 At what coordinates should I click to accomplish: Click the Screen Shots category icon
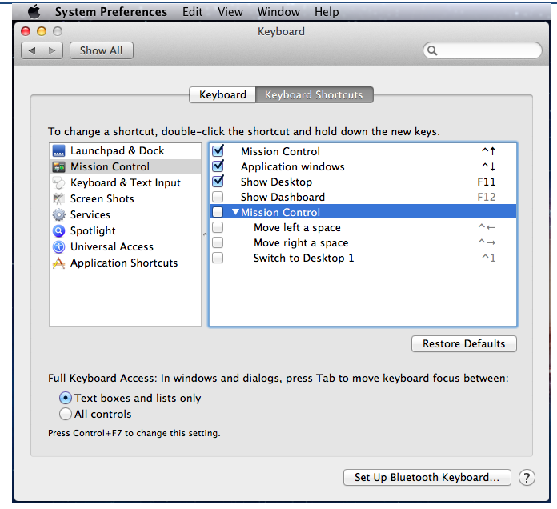pos(59,199)
